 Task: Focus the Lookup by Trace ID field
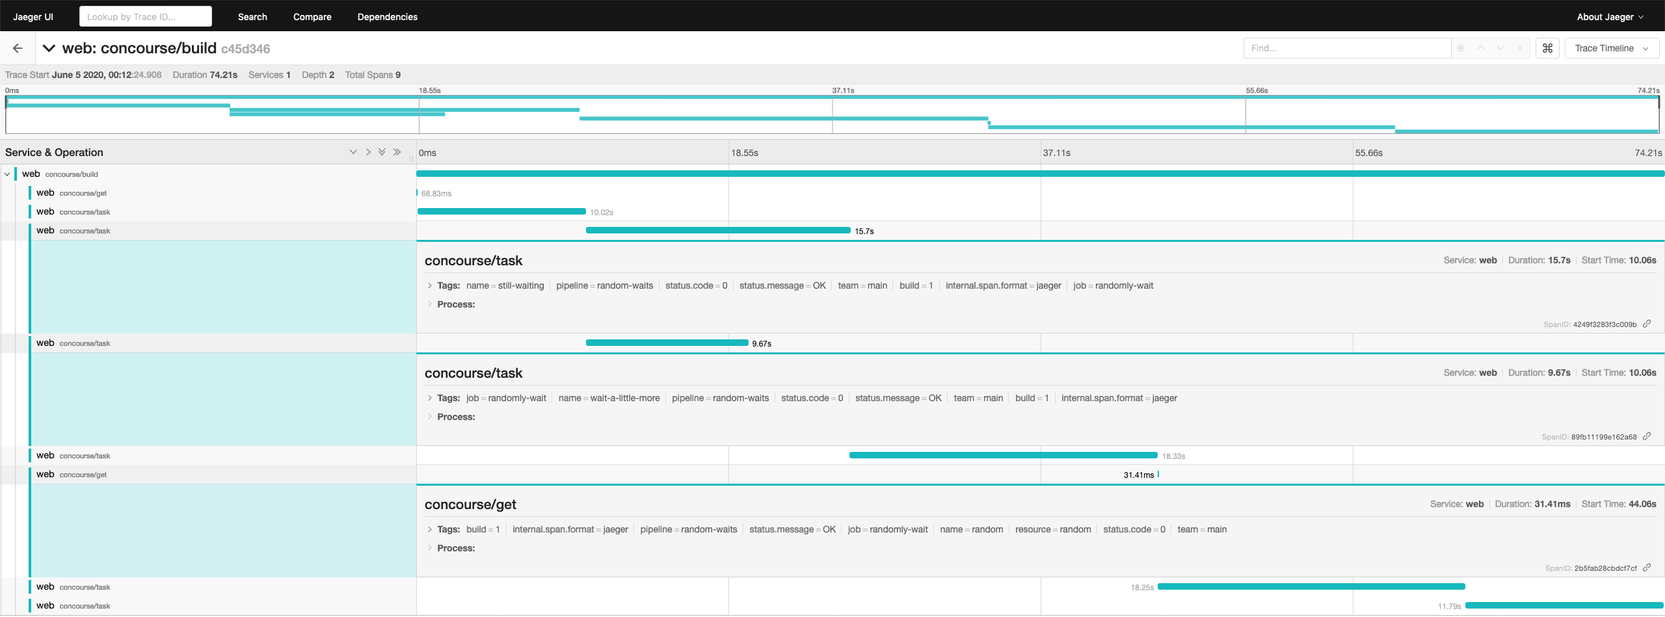146,17
